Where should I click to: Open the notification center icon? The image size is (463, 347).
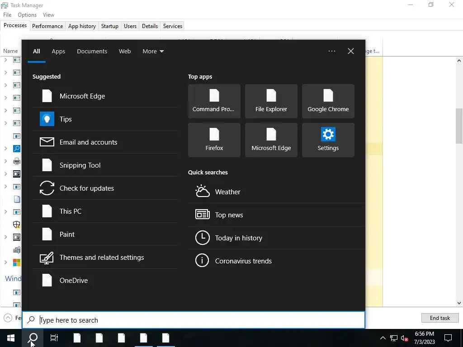tap(448, 338)
